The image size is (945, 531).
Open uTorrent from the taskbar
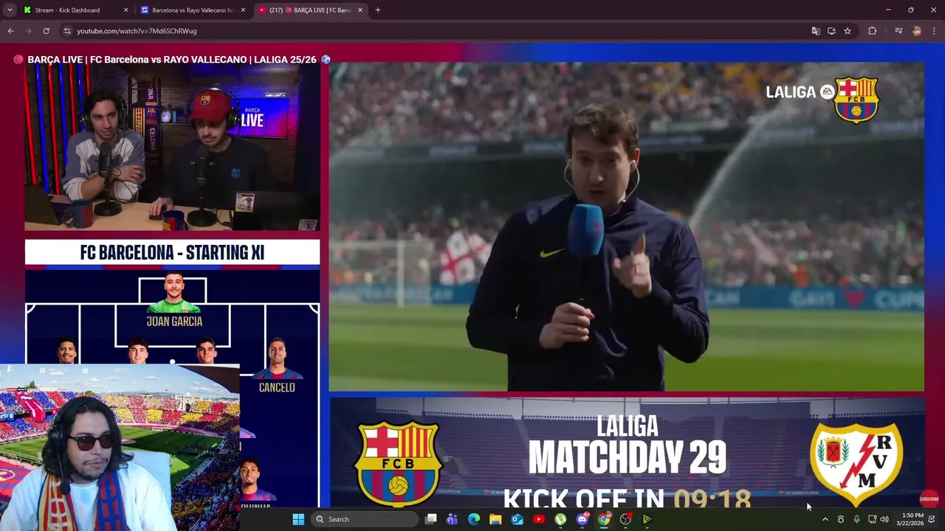(560, 519)
